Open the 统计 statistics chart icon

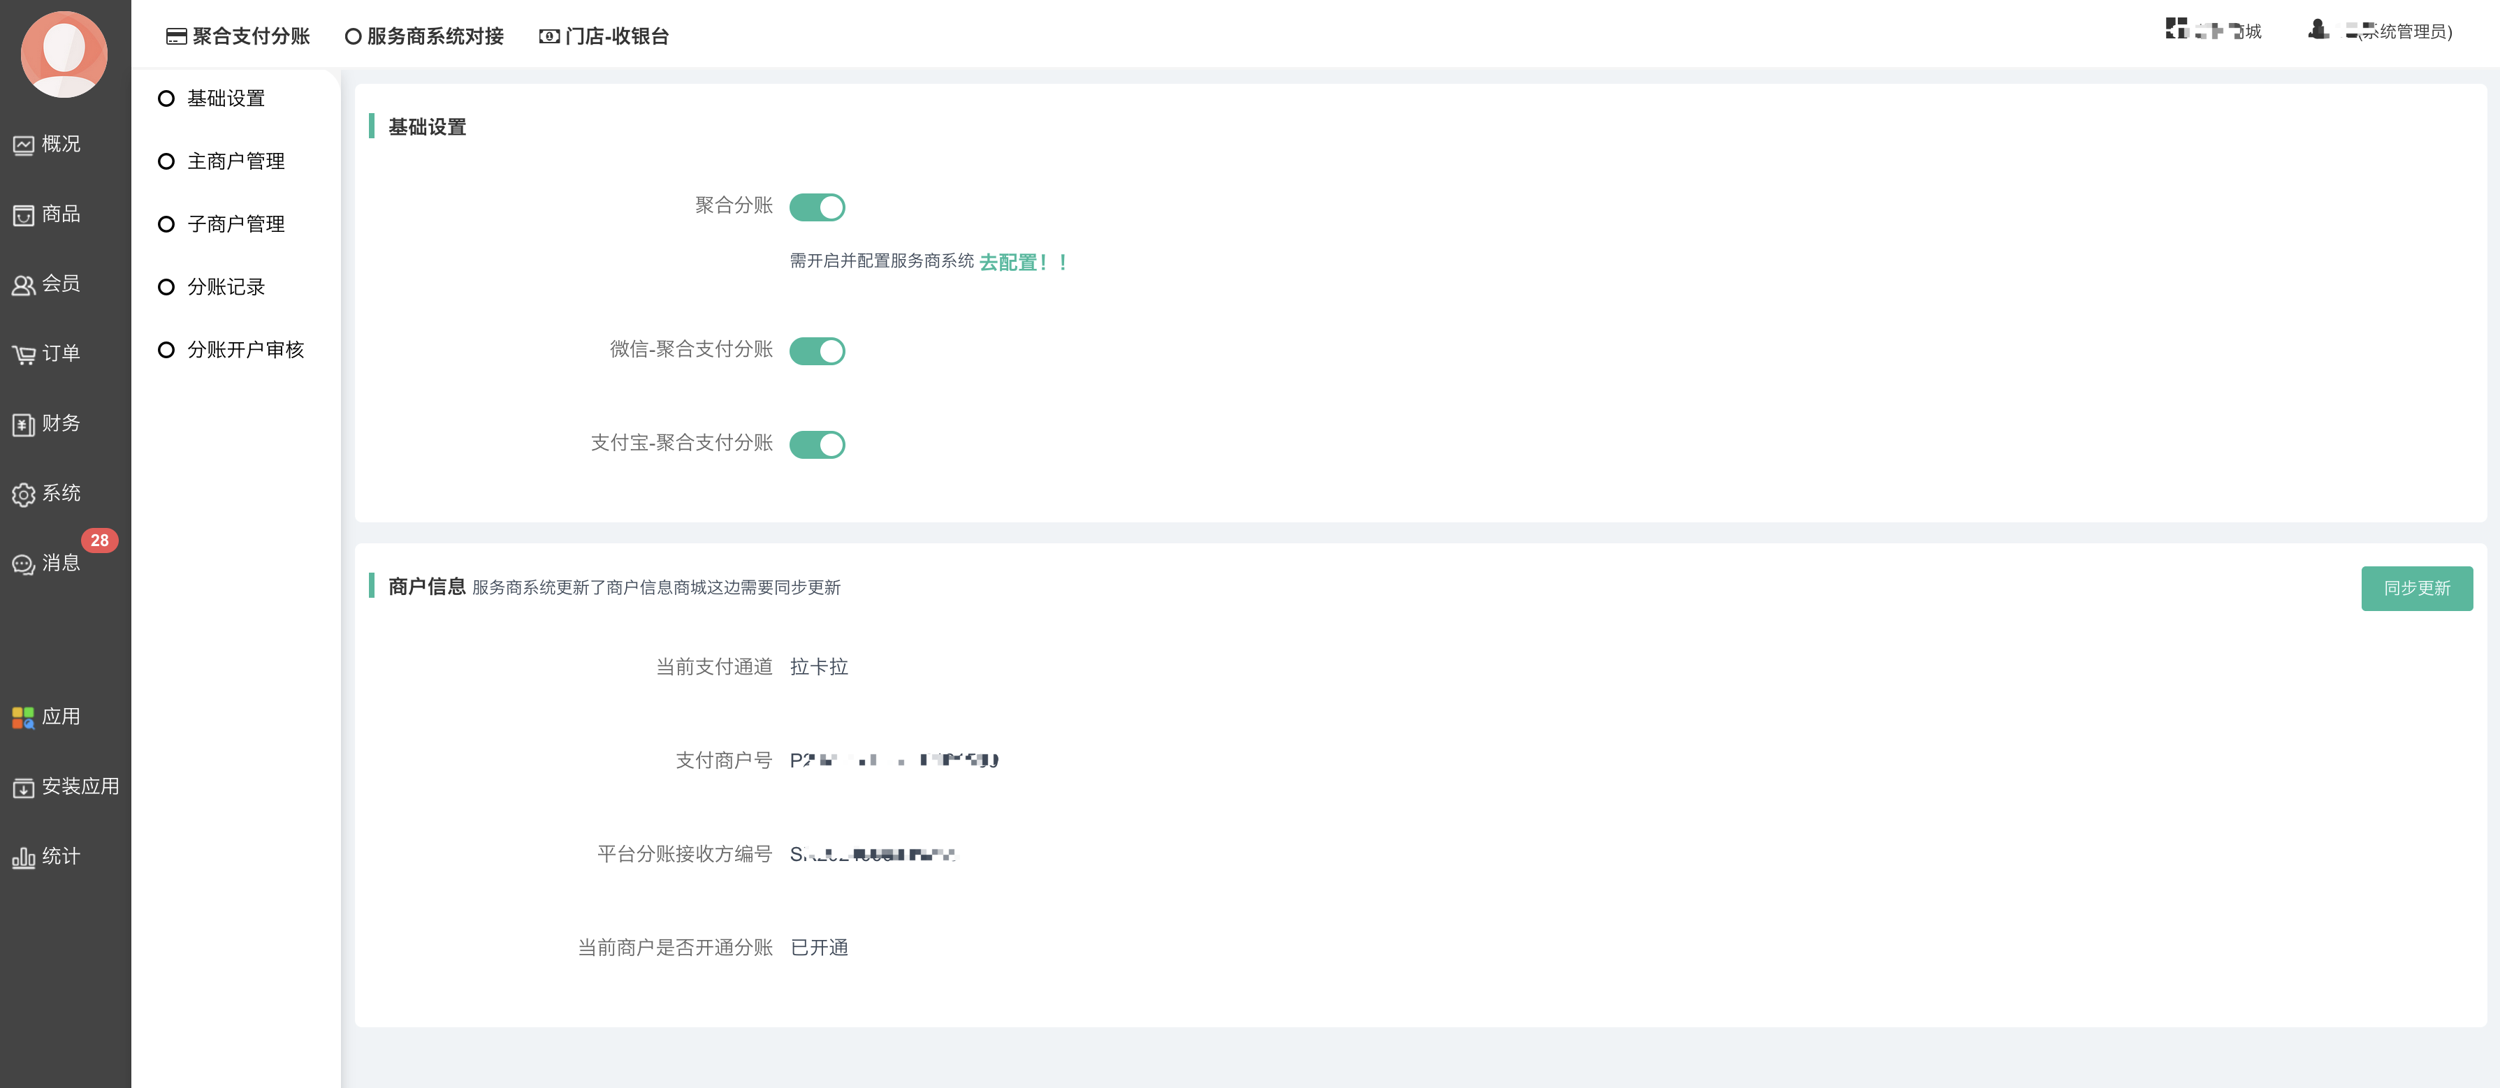coord(23,858)
